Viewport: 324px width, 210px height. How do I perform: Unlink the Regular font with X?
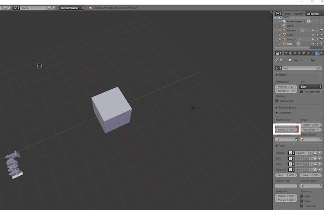click(319, 153)
